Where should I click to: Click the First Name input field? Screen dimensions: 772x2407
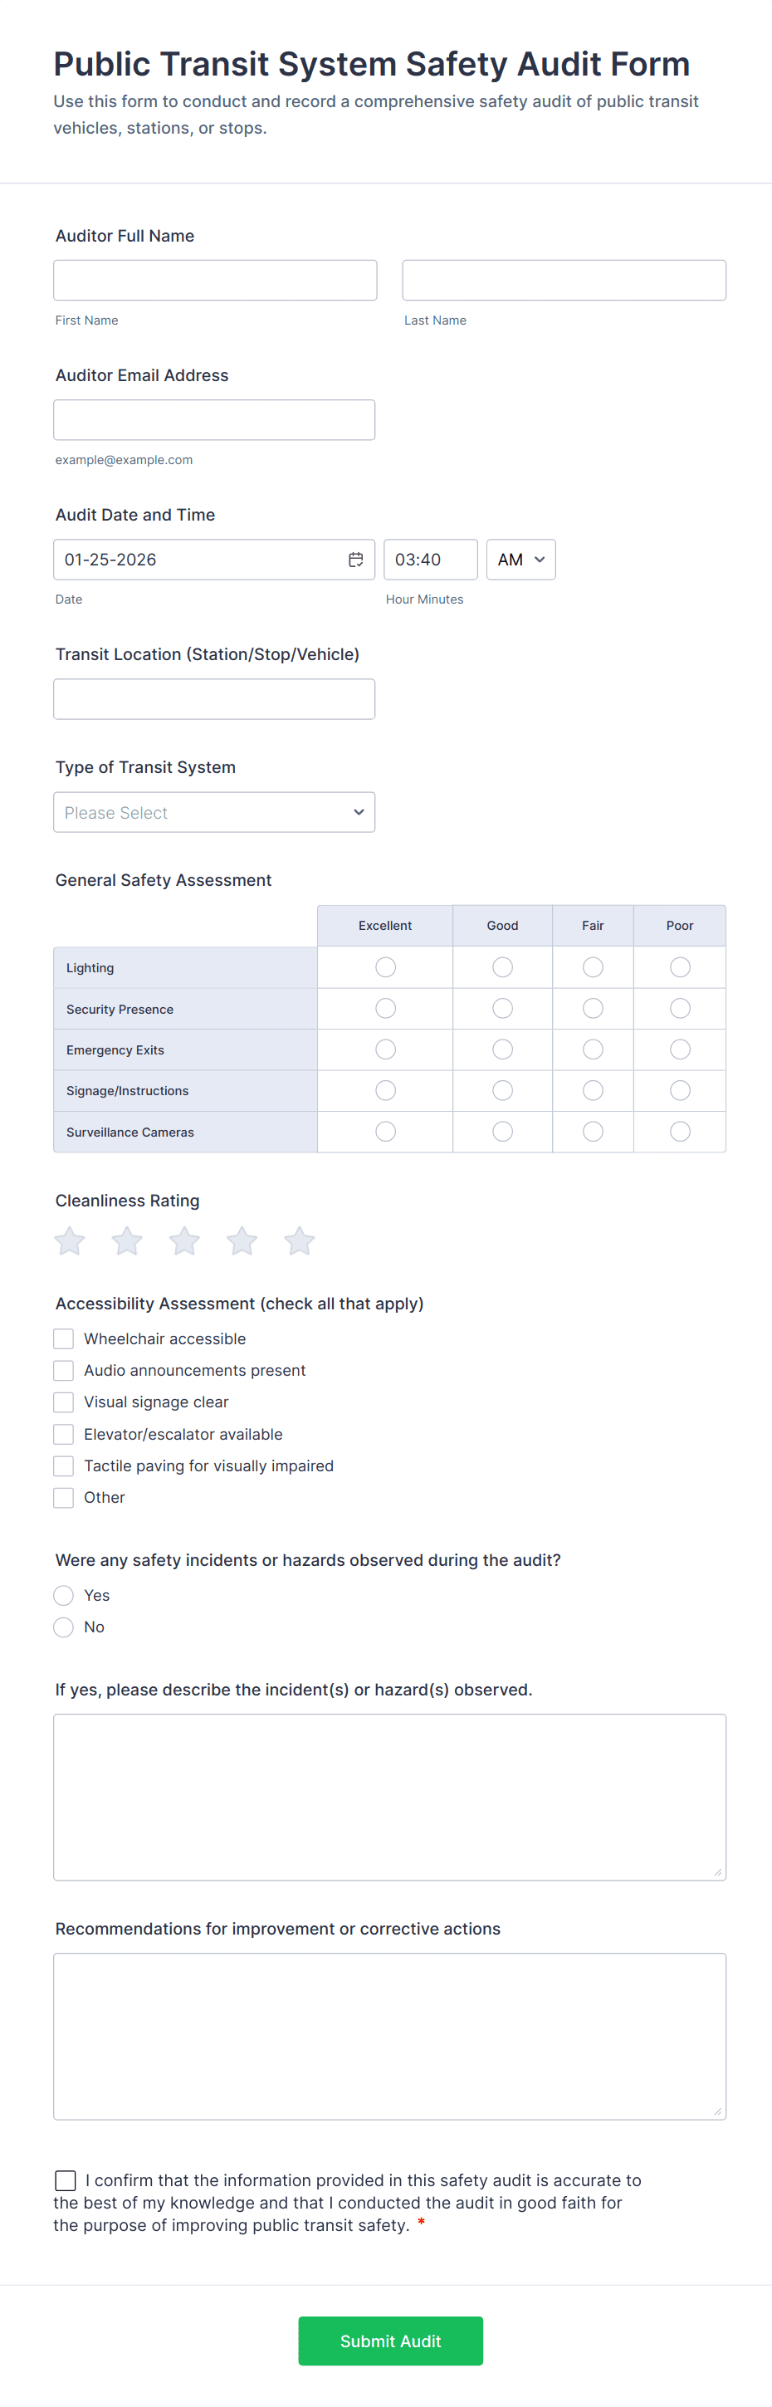click(215, 281)
